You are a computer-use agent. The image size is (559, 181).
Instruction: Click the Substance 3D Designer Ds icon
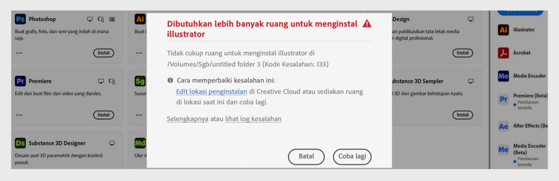[20, 143]
